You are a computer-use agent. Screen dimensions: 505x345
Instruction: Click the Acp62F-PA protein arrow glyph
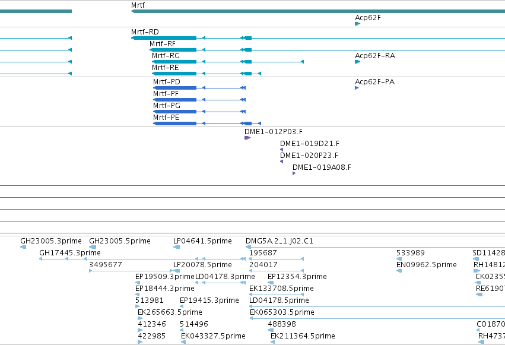pos(357,88)
